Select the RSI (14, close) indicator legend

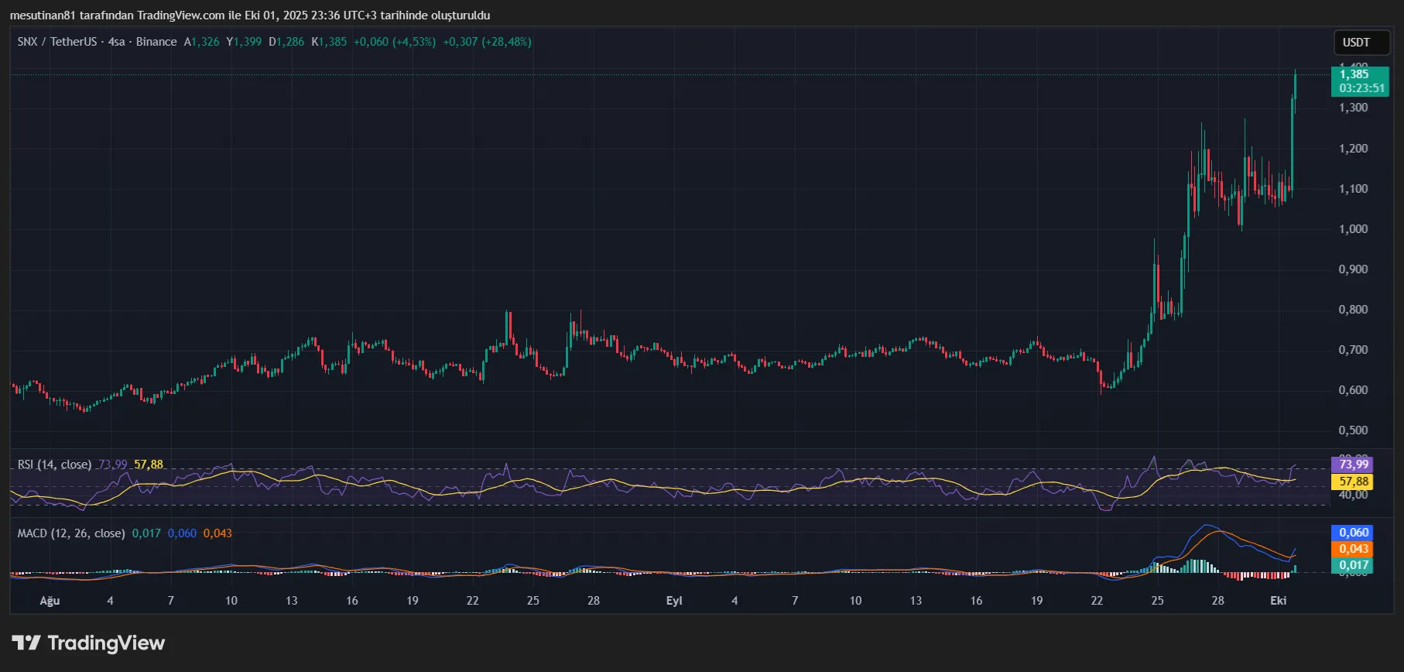click(54, 465)
